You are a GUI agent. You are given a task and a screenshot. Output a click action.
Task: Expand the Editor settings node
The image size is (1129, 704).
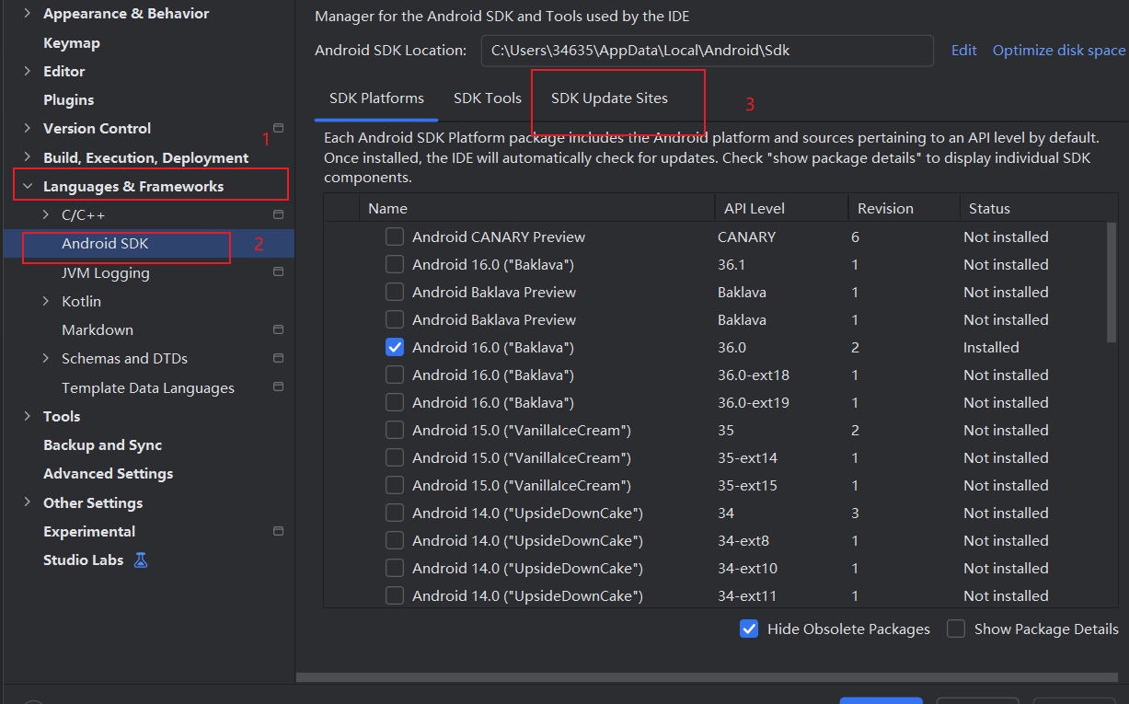coord(26,71)
